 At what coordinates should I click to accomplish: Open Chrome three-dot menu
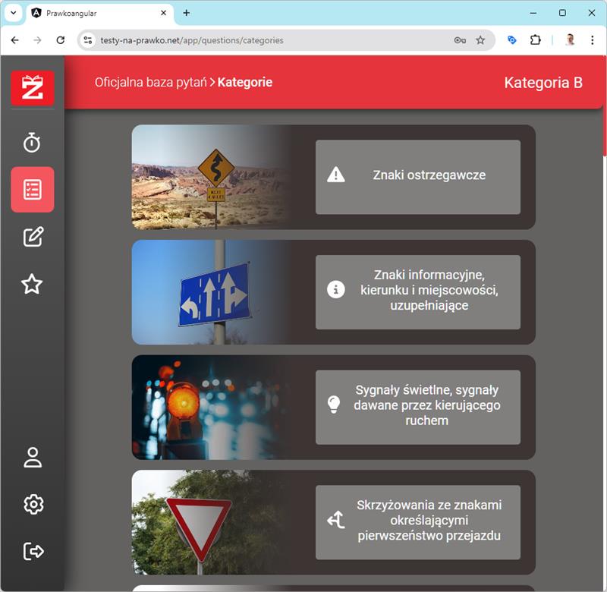[x=593, y=40]
